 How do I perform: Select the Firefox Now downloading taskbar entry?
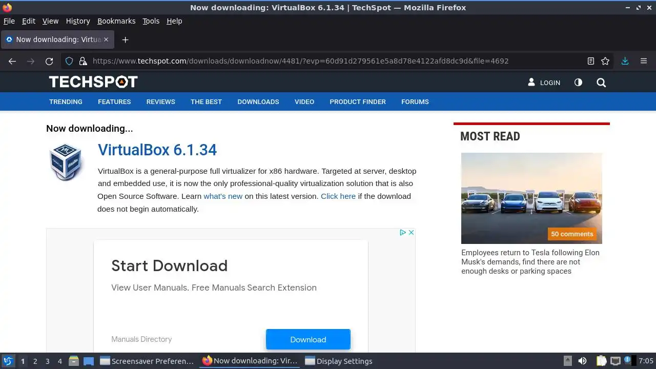[x=250, y=361]
